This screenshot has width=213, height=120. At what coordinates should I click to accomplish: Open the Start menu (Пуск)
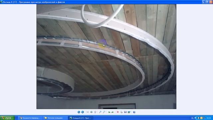coord(7,118)
